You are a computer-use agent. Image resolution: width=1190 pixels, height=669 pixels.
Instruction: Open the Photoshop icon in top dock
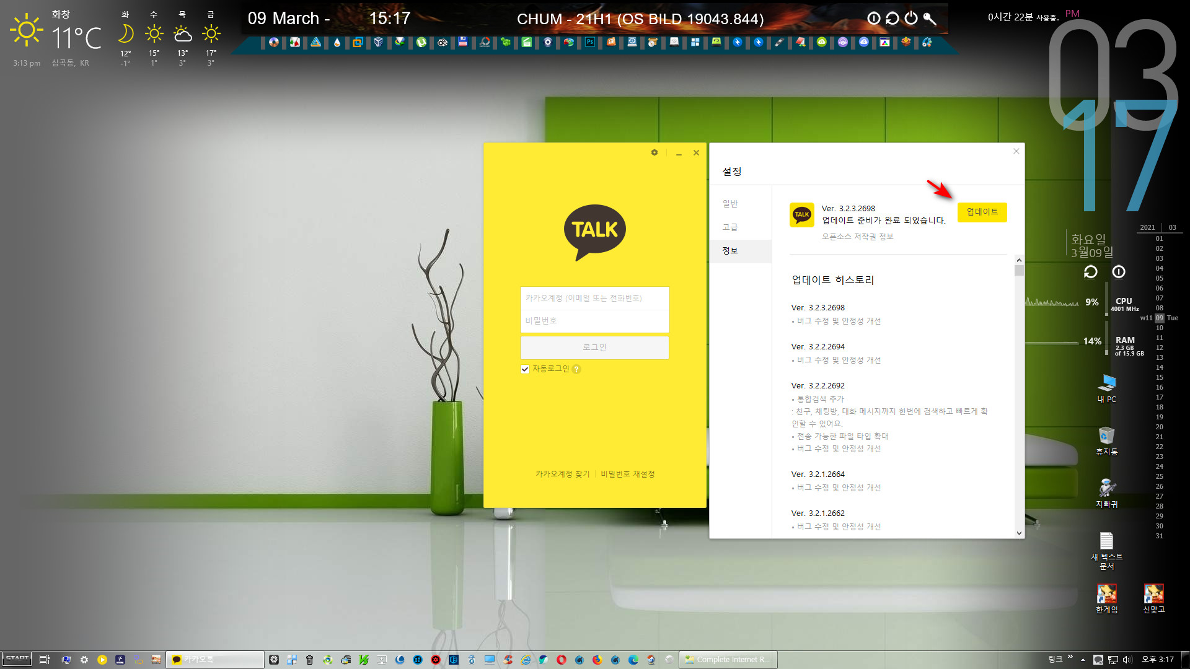[x=589, y=42]
